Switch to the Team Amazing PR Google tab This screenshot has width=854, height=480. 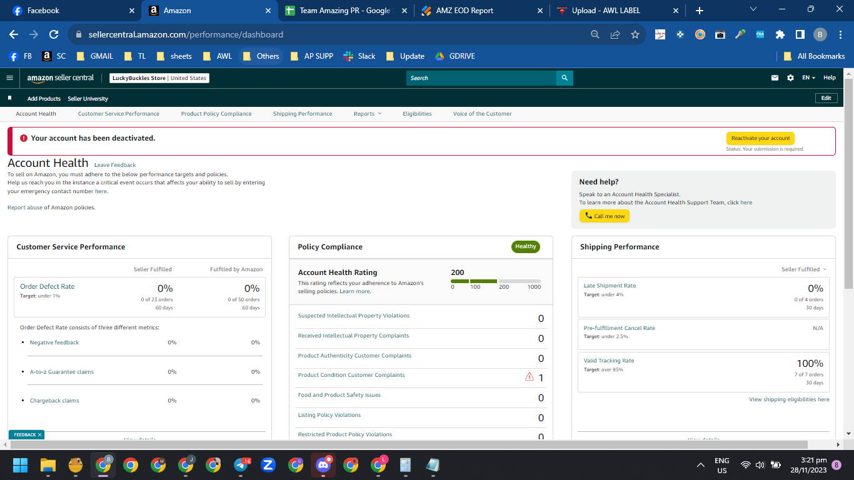(345, 11)
